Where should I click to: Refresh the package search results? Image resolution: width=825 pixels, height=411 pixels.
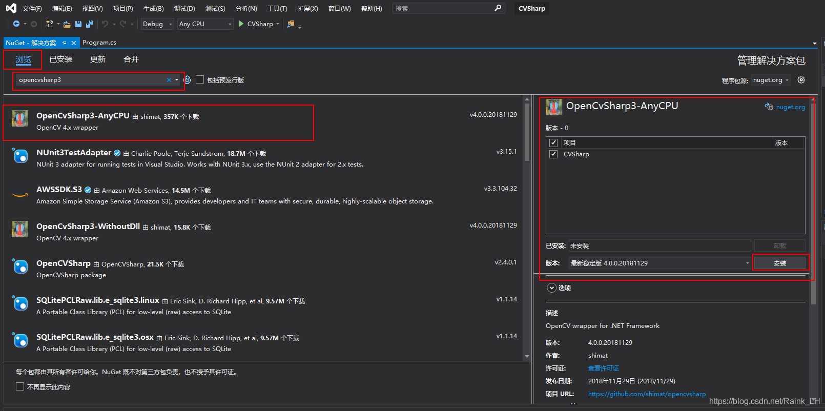point(187,79)
